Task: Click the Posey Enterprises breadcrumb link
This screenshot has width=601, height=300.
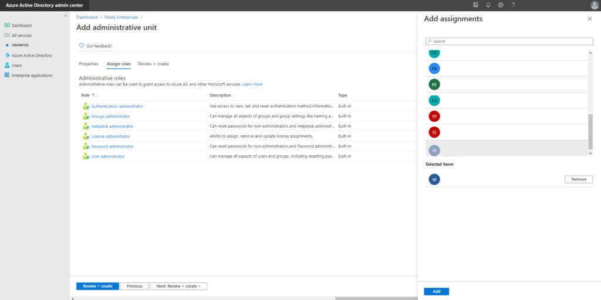Action: click(x=121, y=17)
